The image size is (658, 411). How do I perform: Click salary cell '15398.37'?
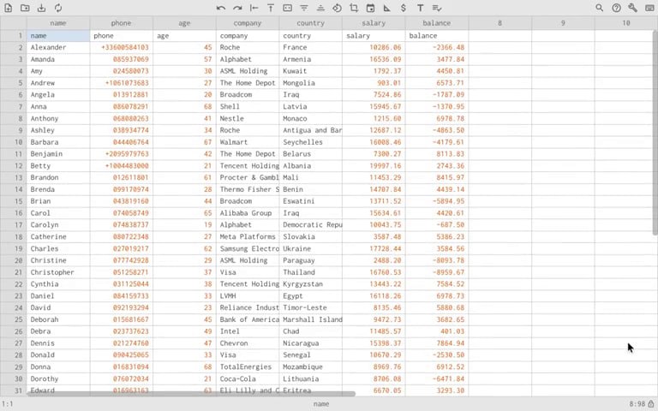374,343
